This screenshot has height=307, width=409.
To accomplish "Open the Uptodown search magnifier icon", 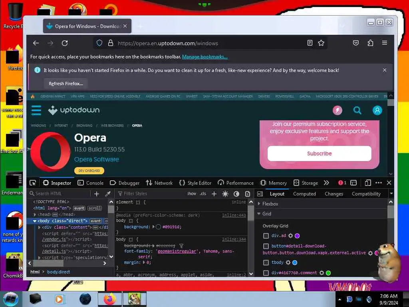I will (357, 110).
